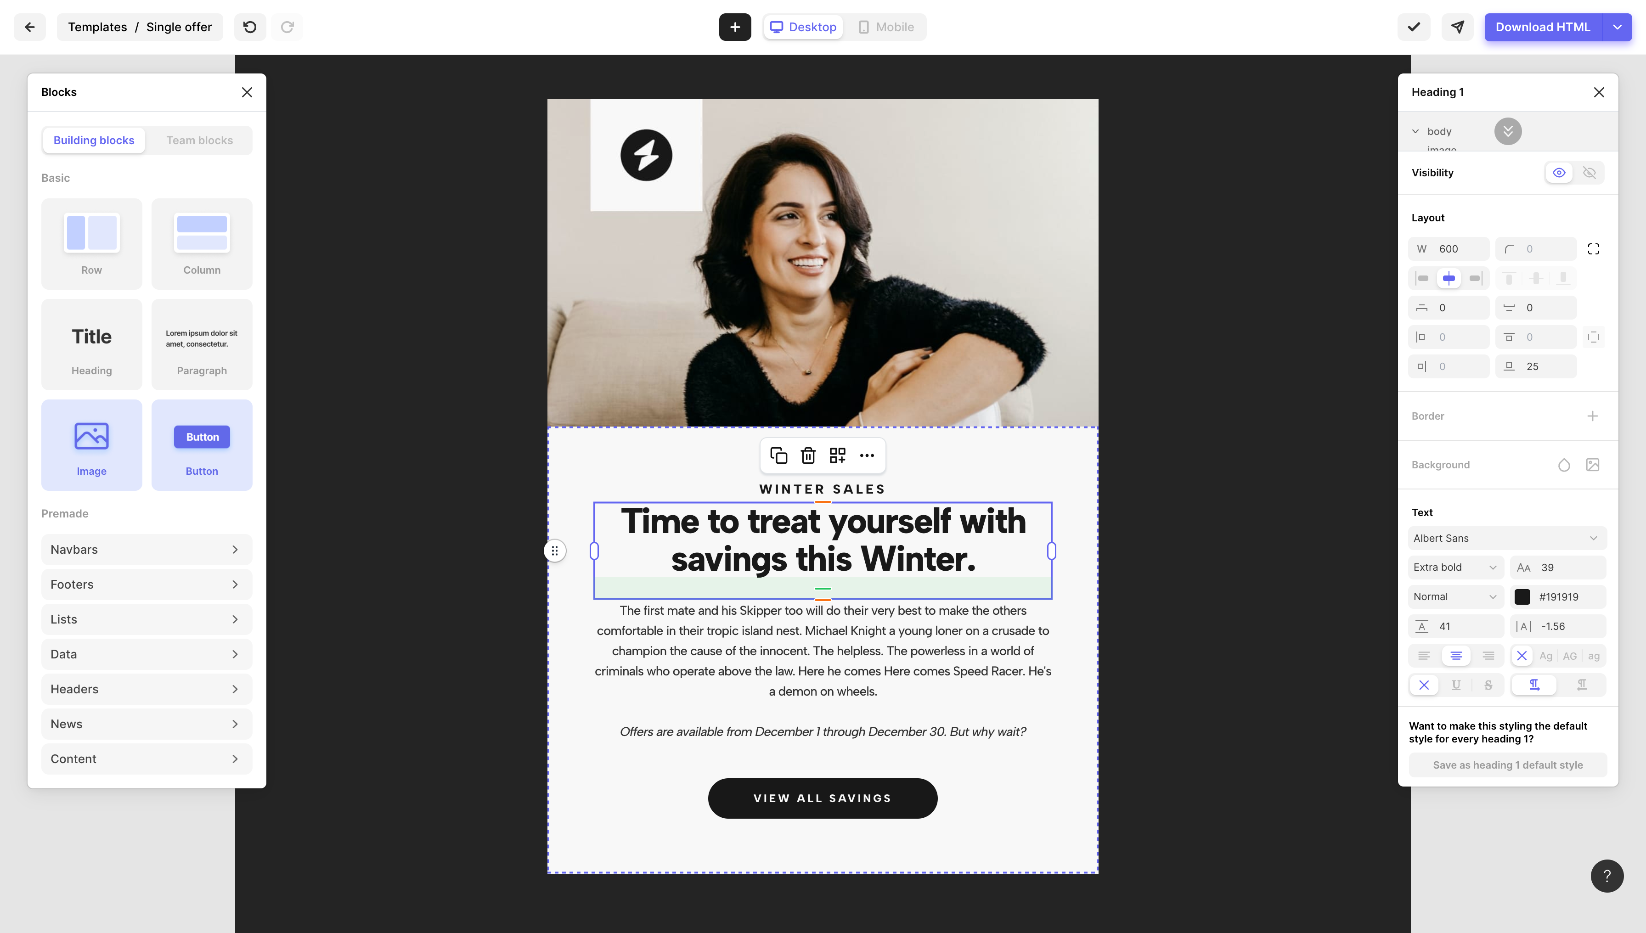Click the Download HTML button

[1543, 27]
